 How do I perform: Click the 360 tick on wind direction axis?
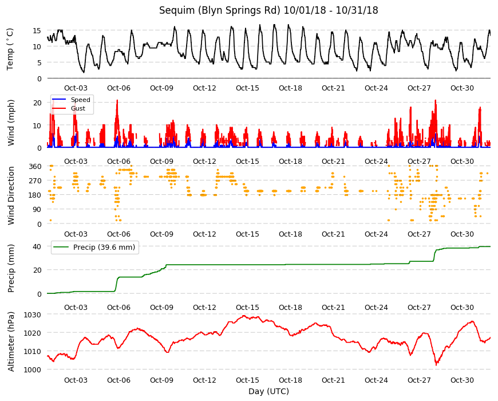[35, 167]
